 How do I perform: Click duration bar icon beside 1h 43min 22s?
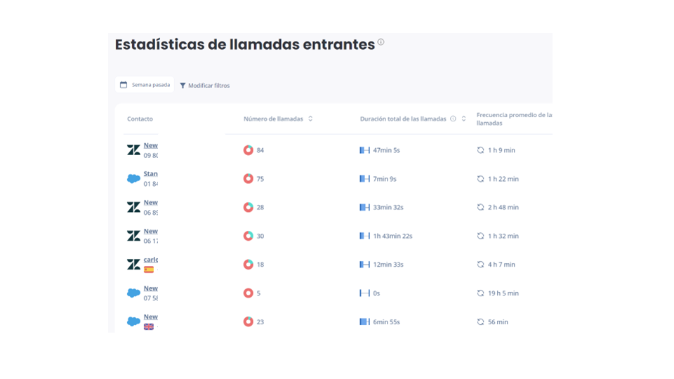pos(364,236)
